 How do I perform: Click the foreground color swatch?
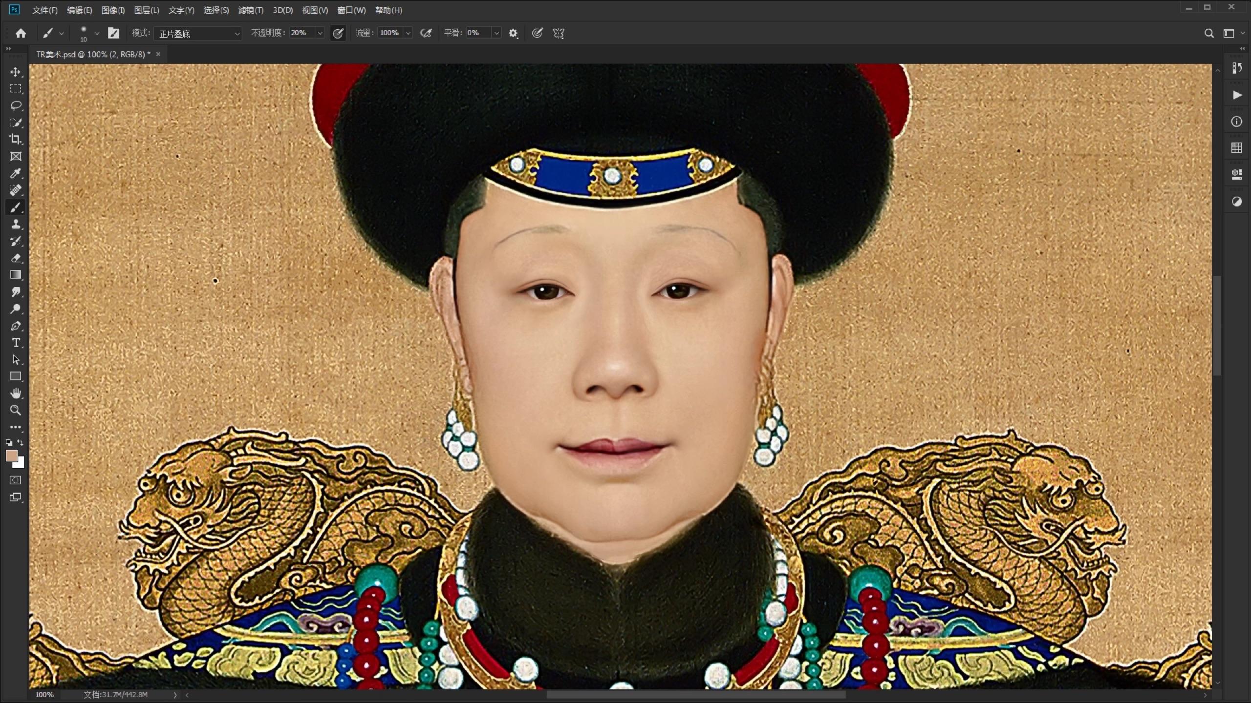(x=11, y=455)
